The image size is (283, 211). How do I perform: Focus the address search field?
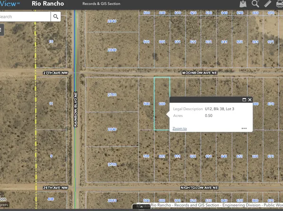click(x=25, y=17)
